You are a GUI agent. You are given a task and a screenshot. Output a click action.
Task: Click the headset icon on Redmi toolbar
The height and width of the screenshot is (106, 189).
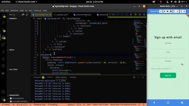161,11
